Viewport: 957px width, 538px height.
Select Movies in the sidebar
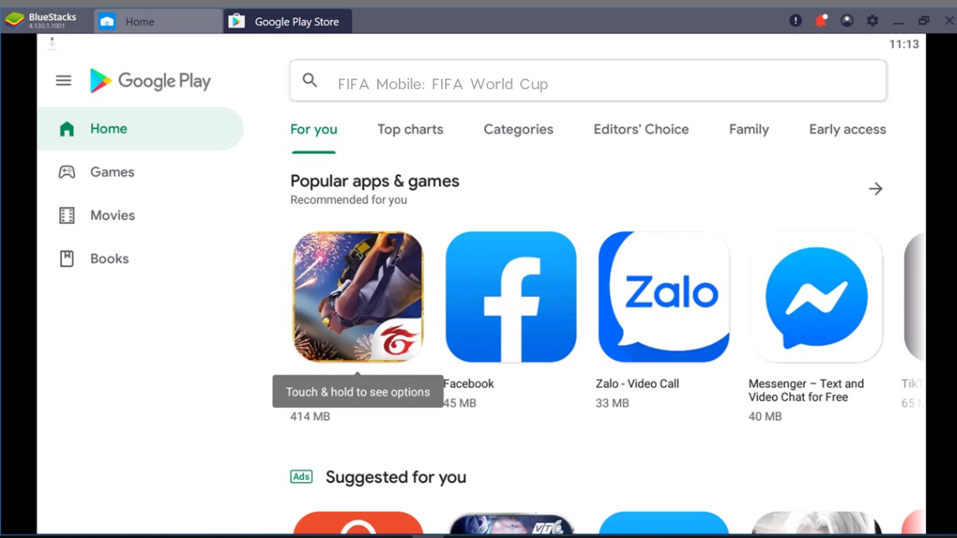click(x=112, y=215)
